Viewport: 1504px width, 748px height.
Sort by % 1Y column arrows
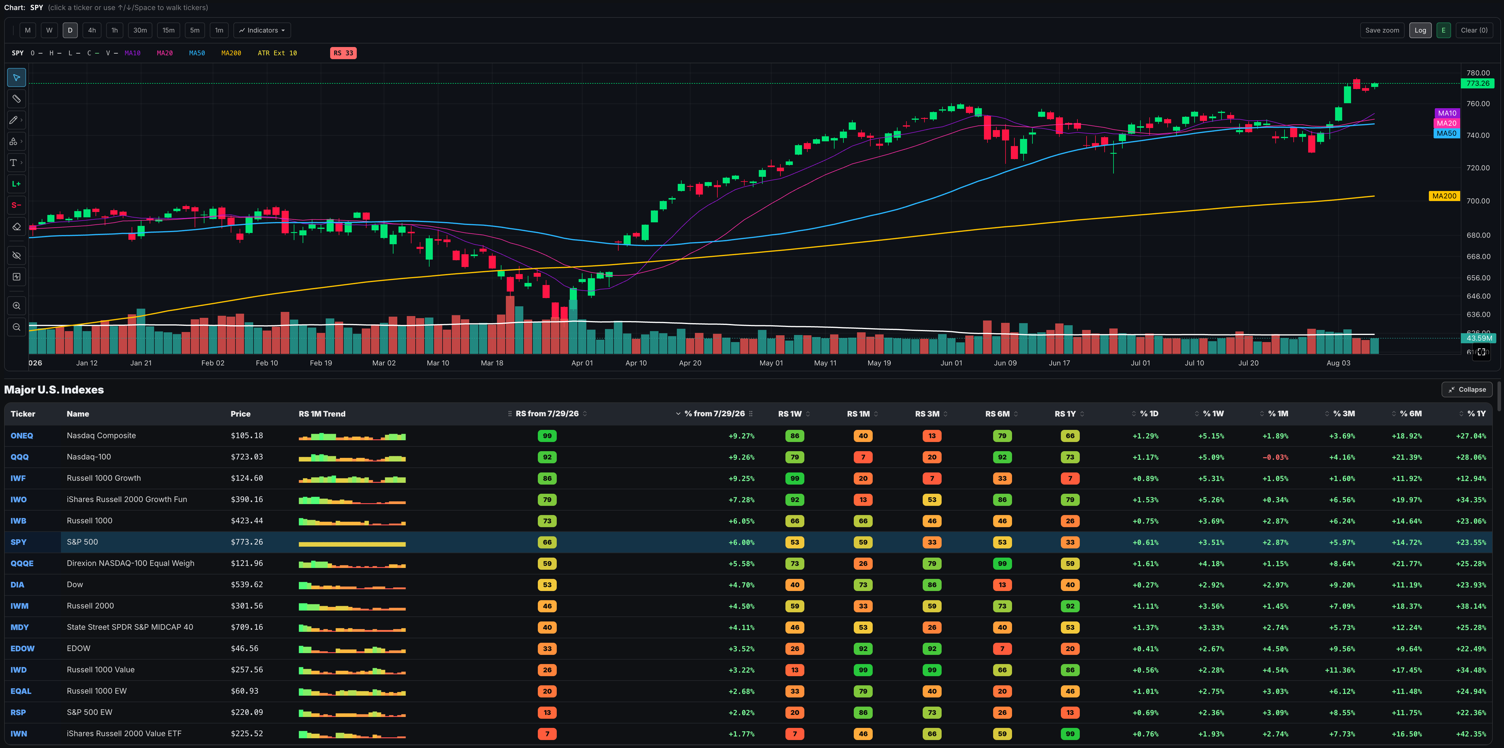click(1461, 414)
